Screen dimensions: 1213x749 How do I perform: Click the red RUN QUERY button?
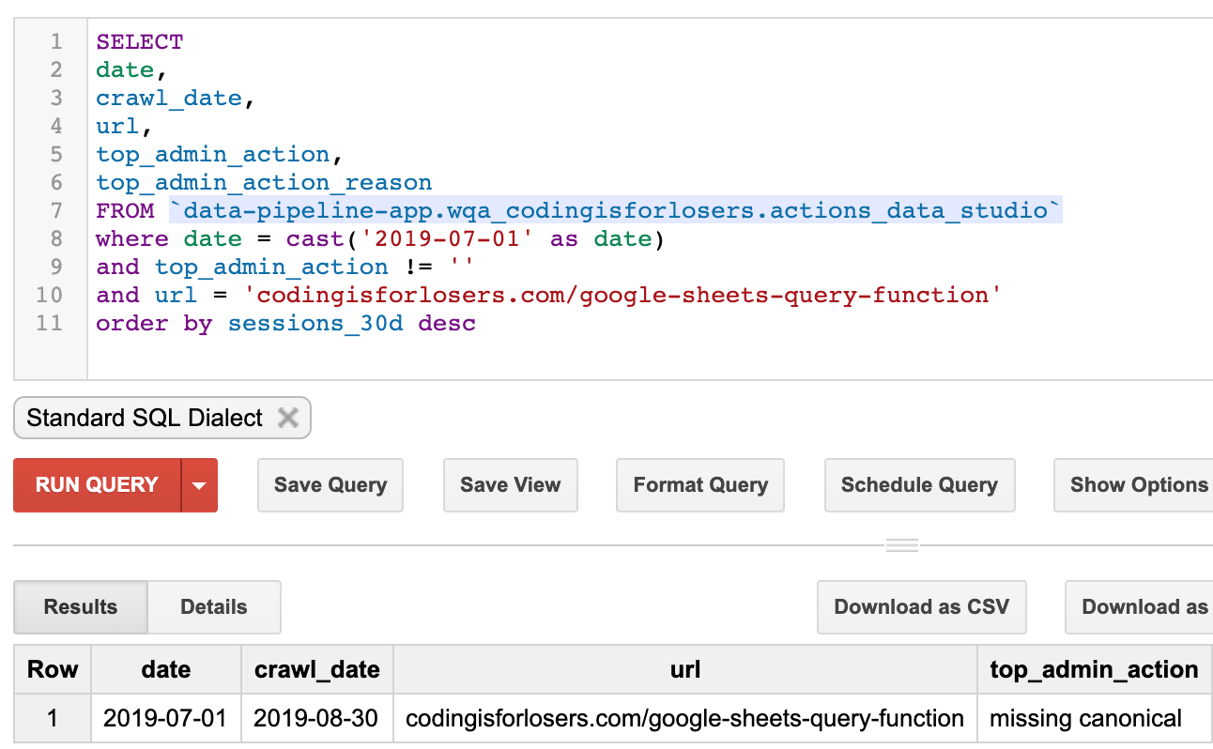97,485
